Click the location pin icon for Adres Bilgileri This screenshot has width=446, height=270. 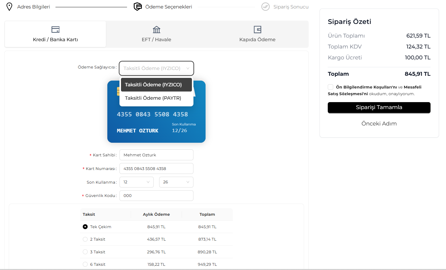point(9,7)
